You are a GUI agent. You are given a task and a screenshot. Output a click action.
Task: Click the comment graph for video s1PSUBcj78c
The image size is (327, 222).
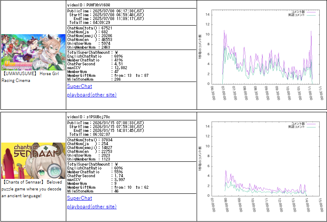(262, 166)
